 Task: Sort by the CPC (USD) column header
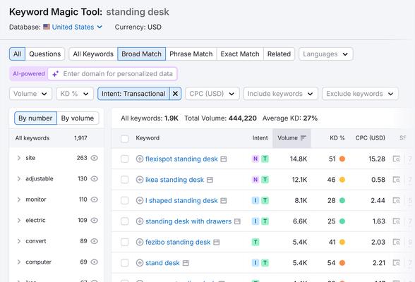(x=370, y=138)
